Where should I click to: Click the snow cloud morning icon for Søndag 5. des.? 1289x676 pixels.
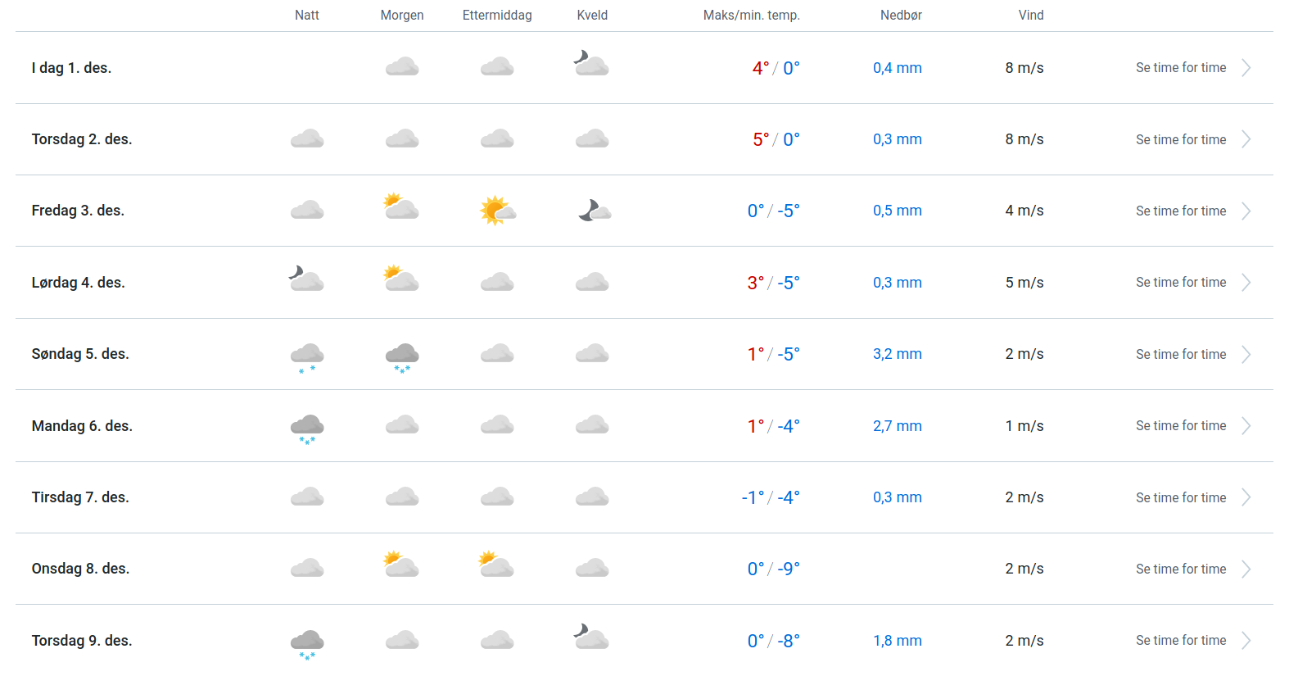(402, 356)
